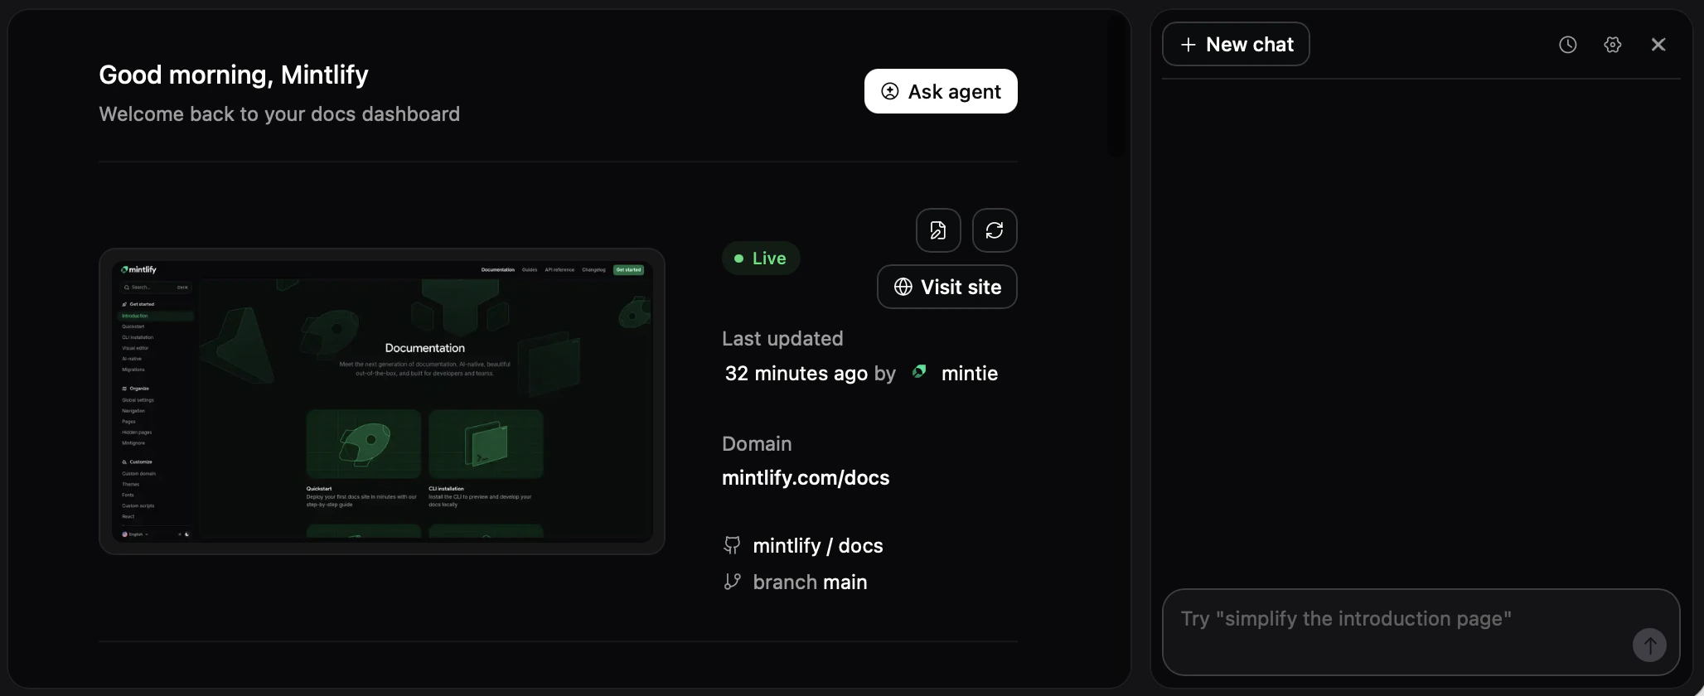The width and height of the screenshot is (1704, 696).
Task: Send the chat message with arrow button
Action: tap(1649, 645)
